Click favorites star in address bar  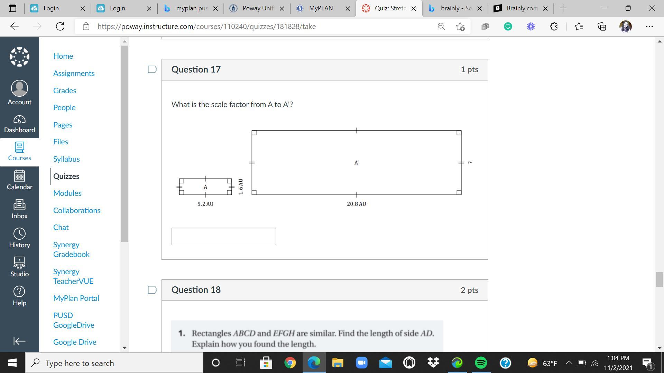click(460, 27)
